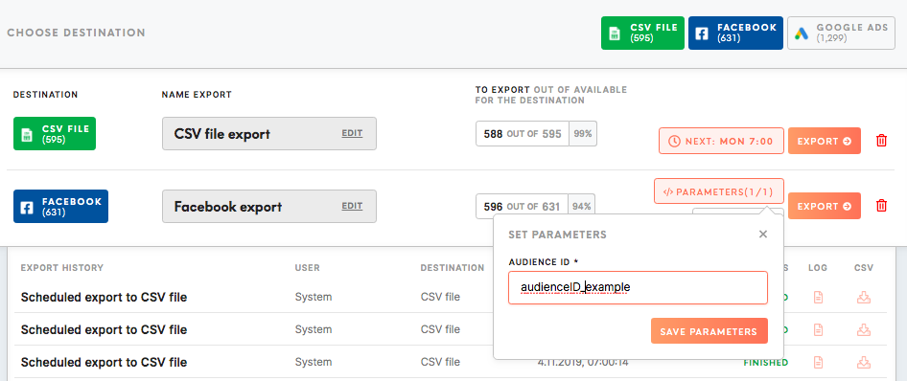Click the 596 out of 631 export count
907x381 pixels.
523,206
